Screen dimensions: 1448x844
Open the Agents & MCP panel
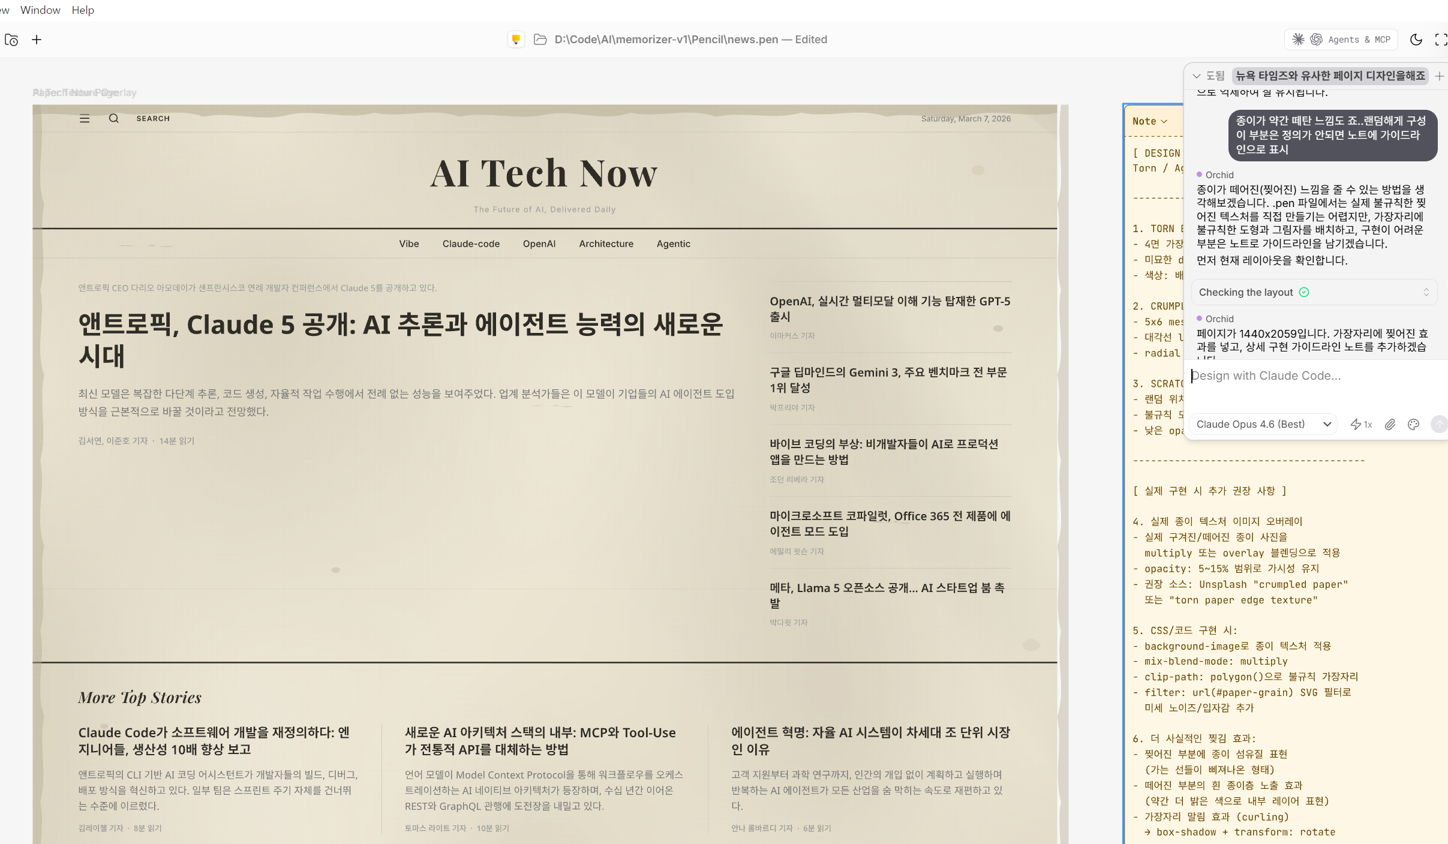click(x=1341, y=40)
